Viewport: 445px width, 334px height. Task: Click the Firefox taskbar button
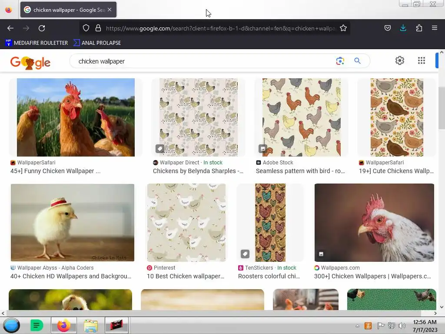(64, 325)
